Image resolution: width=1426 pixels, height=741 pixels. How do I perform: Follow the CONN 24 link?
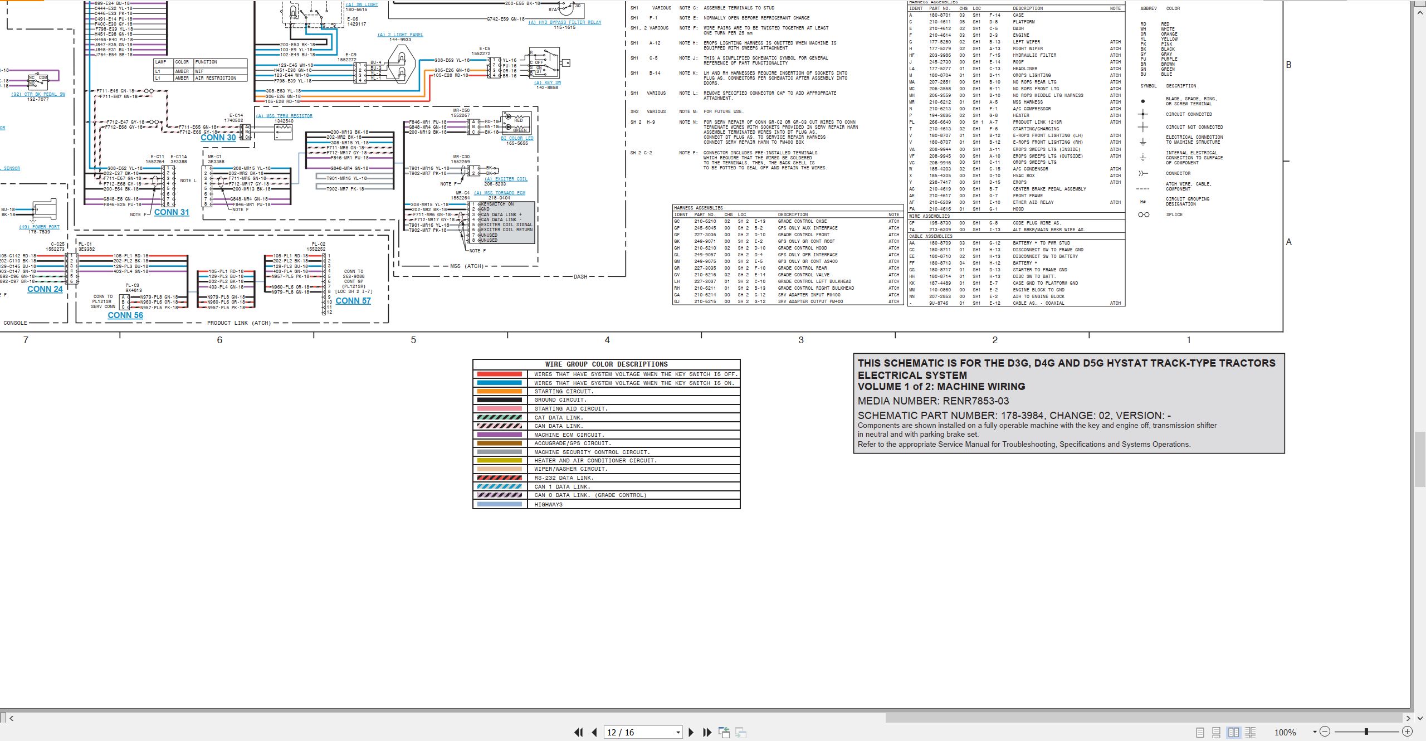coord(45,289)
